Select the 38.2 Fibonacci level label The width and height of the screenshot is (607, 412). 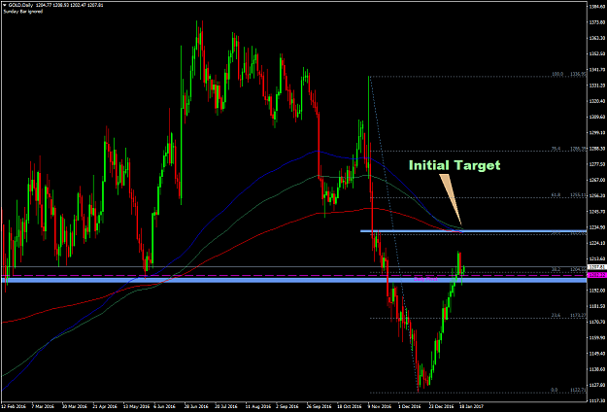[x=556, y=269]
